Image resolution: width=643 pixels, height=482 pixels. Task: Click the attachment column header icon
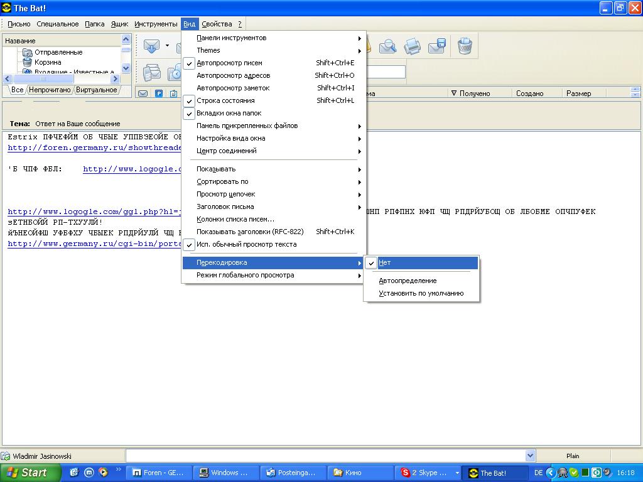click(x=174, y=94)
